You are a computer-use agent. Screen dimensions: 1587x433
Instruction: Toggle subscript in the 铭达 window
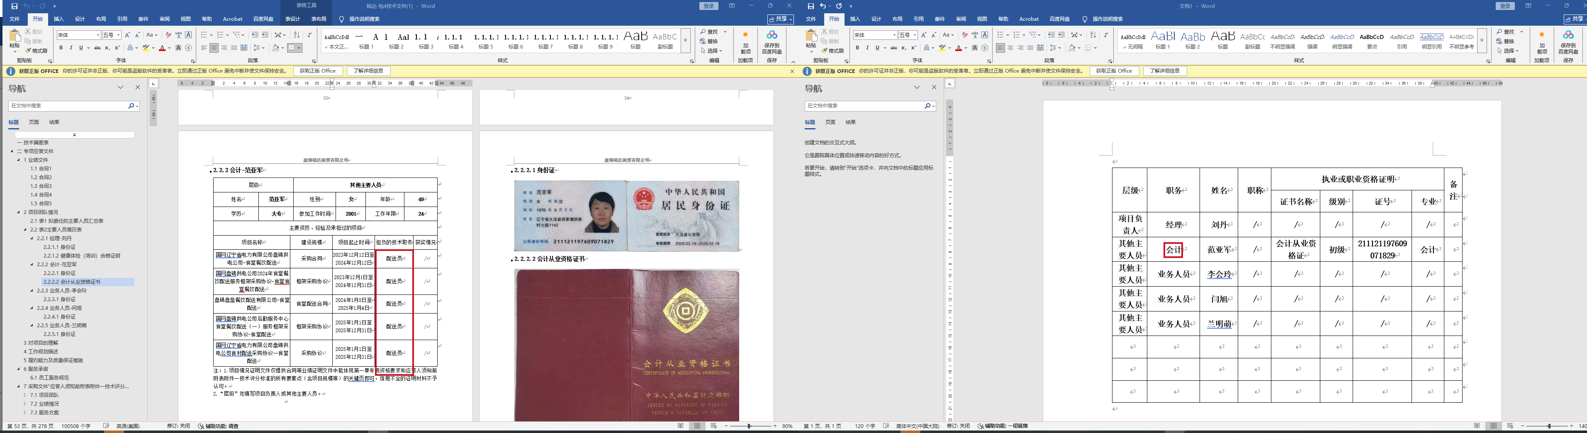(108, 48)
